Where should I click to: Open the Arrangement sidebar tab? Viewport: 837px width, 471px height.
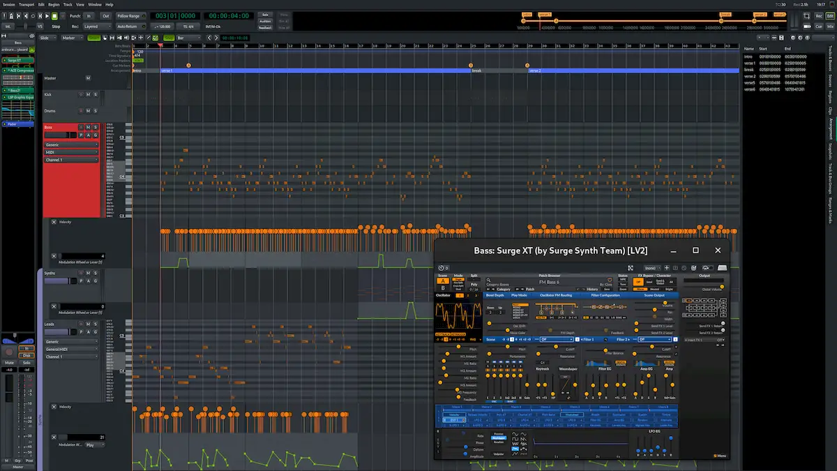tap(831, 129)
